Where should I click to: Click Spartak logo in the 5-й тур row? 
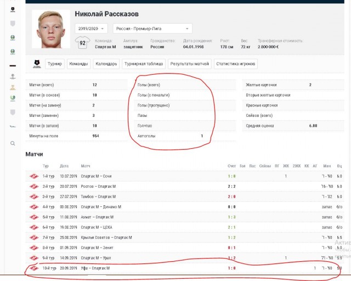pyautogui.click(x=34, y=217)
